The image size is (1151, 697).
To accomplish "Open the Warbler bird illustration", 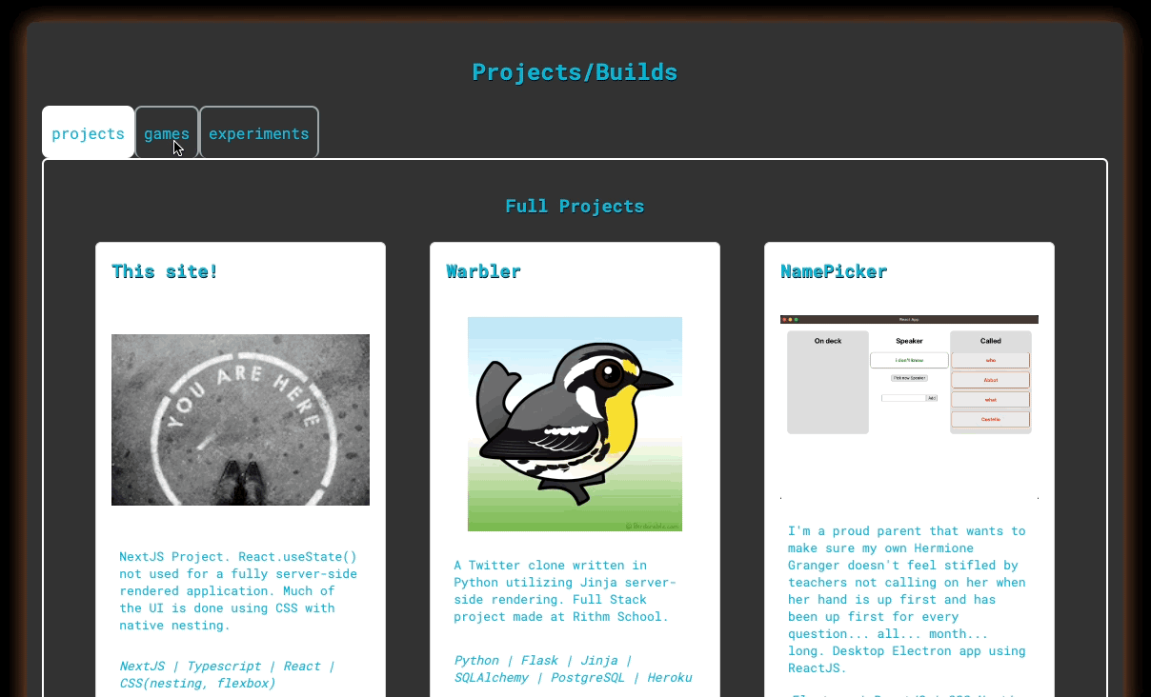I will [x=575, y=424].
